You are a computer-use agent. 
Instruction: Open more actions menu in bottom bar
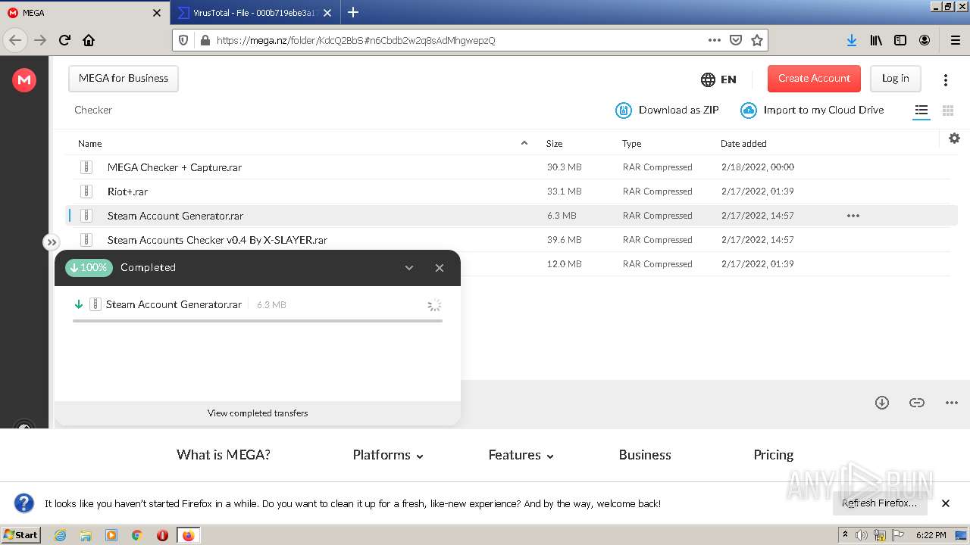952,403
